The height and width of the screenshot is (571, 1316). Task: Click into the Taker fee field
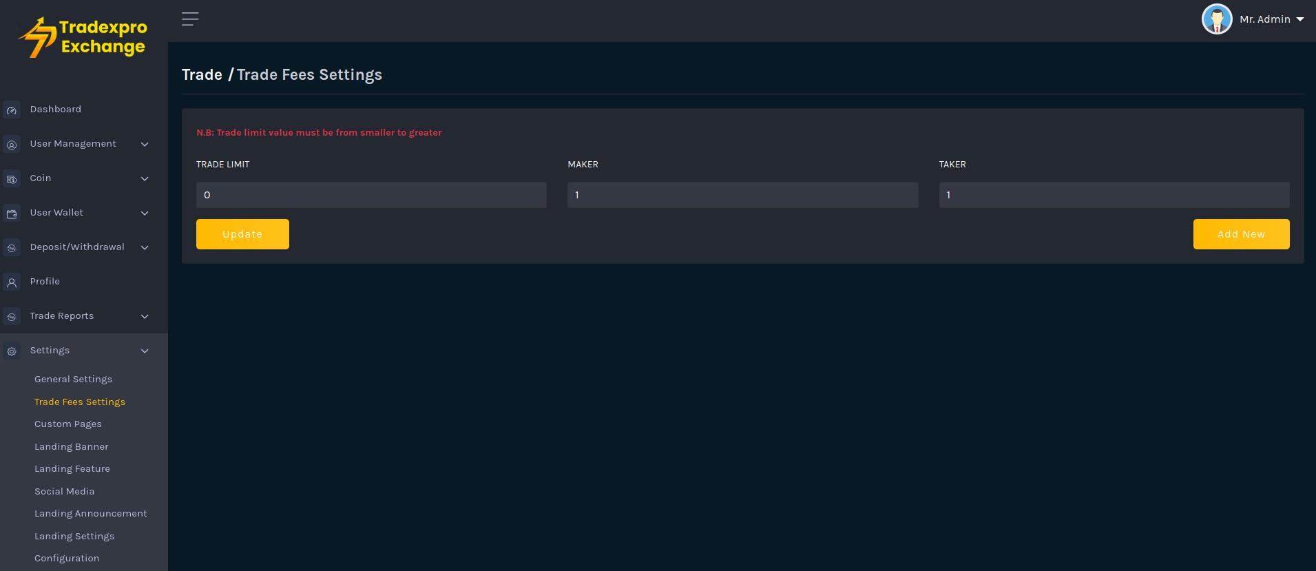1114,195
